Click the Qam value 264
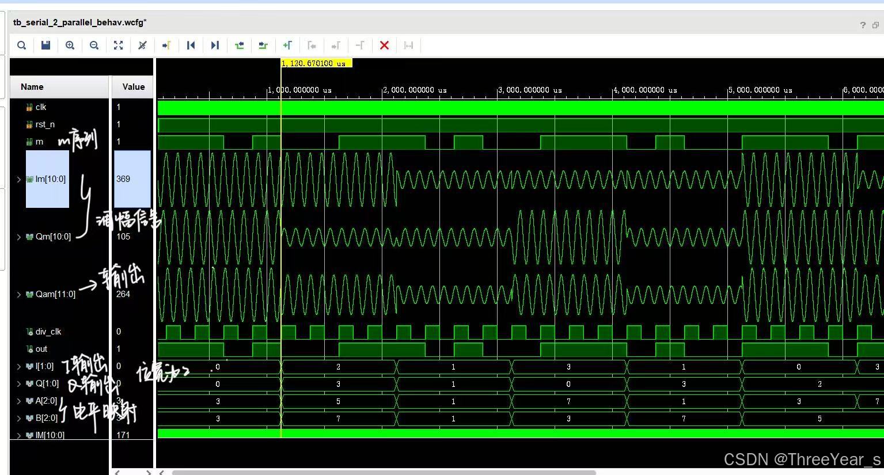 (x=123, y=294)
